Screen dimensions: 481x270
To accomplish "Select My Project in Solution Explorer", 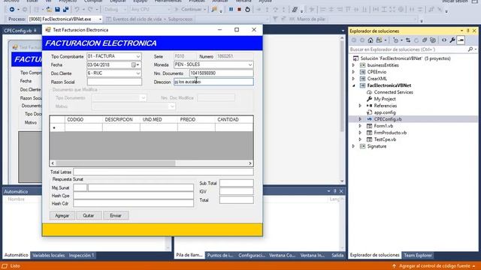I will [x=385, y=99].
